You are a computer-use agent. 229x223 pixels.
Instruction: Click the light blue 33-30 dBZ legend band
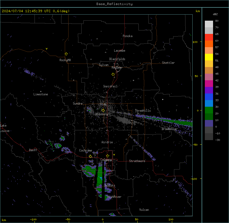[209, 104]
